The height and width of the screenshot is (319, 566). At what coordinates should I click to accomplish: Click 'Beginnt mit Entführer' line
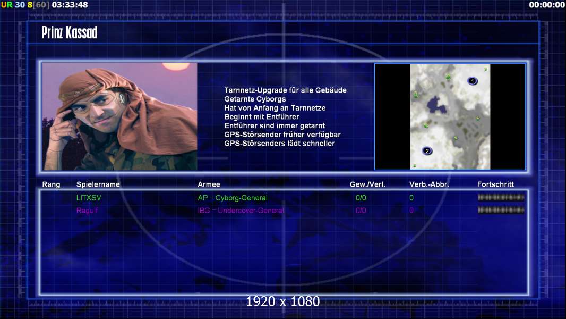pos(262,116)
